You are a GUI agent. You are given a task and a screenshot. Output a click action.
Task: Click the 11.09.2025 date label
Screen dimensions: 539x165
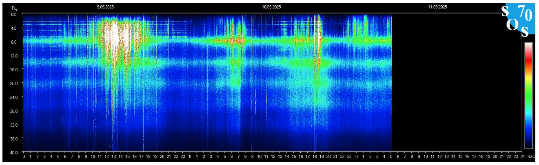click(437, 7)
